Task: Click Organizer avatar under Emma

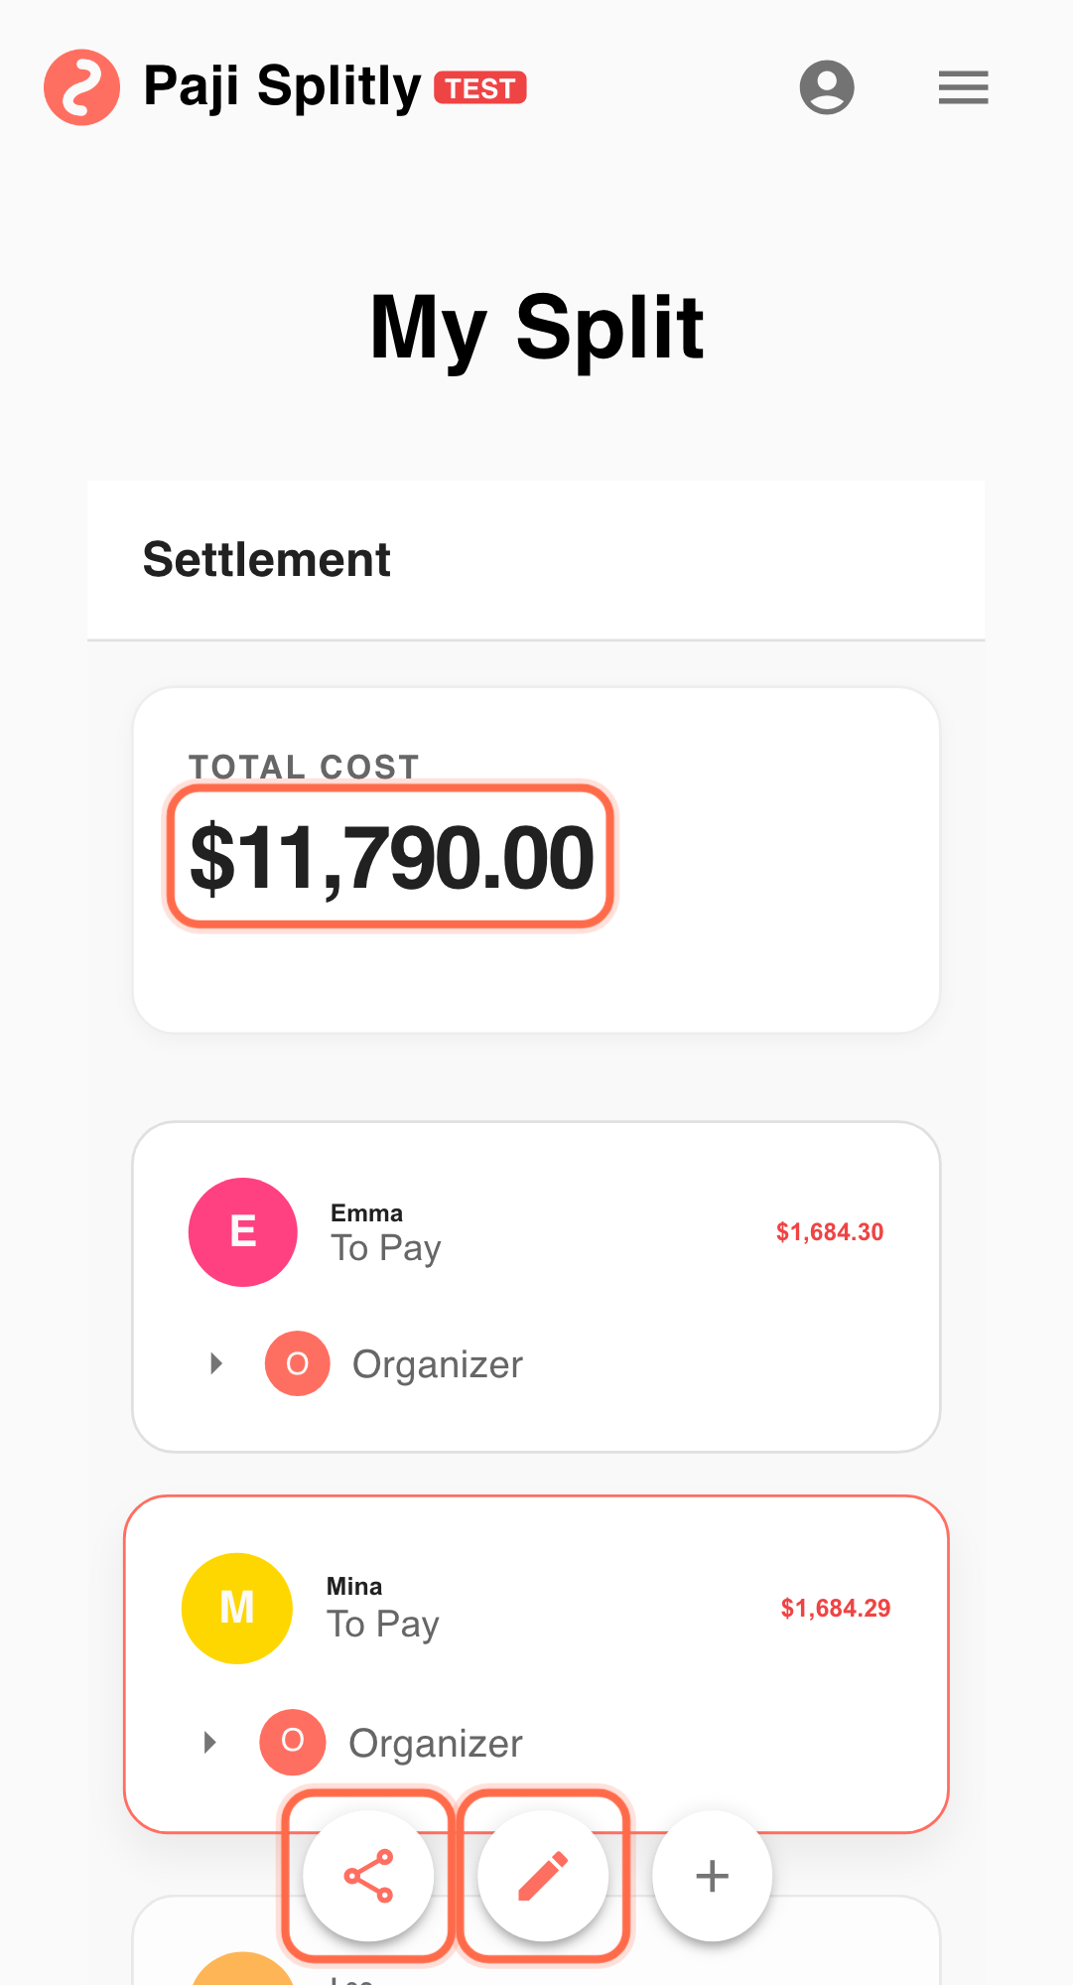Action: [297, 1363]
